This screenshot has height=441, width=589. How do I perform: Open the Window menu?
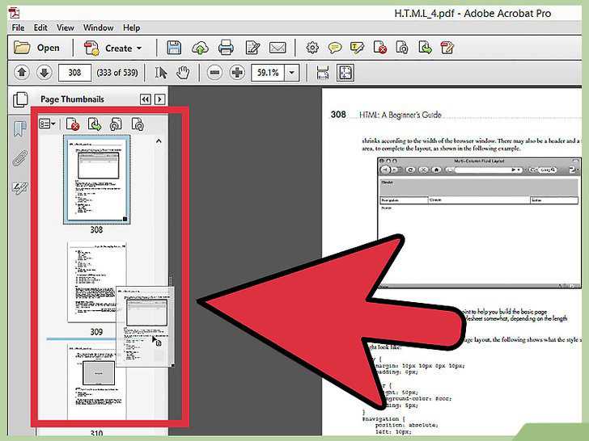(x=99, y=27)
